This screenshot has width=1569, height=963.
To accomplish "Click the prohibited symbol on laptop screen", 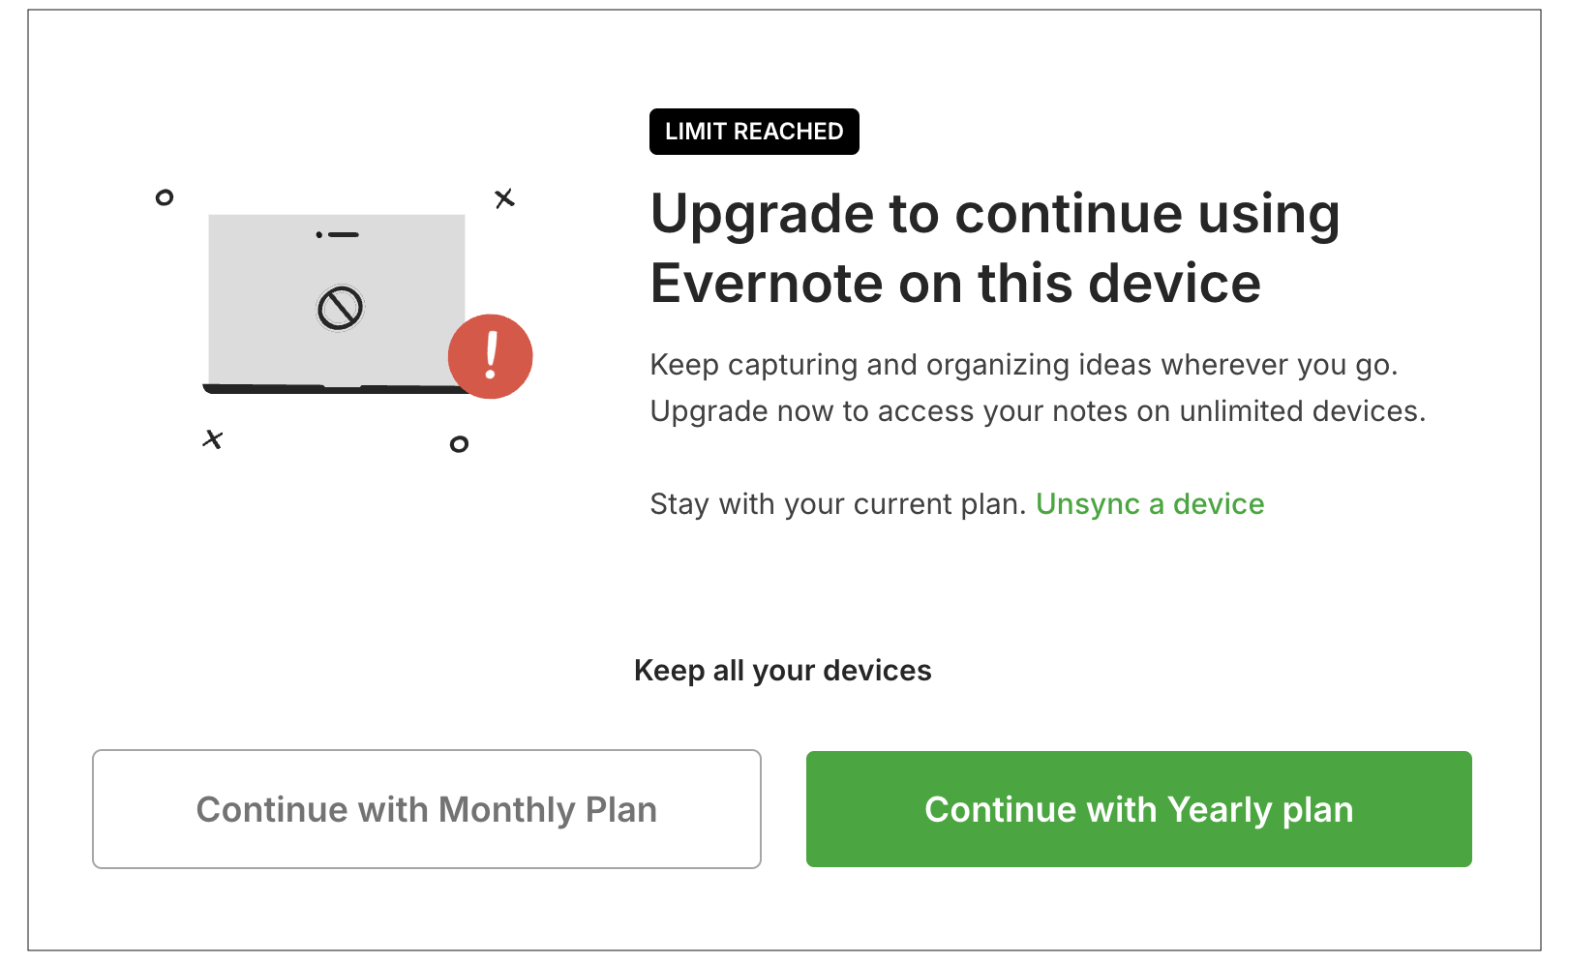I will point(340,309).
